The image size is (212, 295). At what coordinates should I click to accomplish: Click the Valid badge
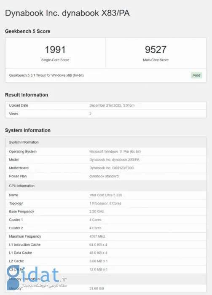click(196, 75)
